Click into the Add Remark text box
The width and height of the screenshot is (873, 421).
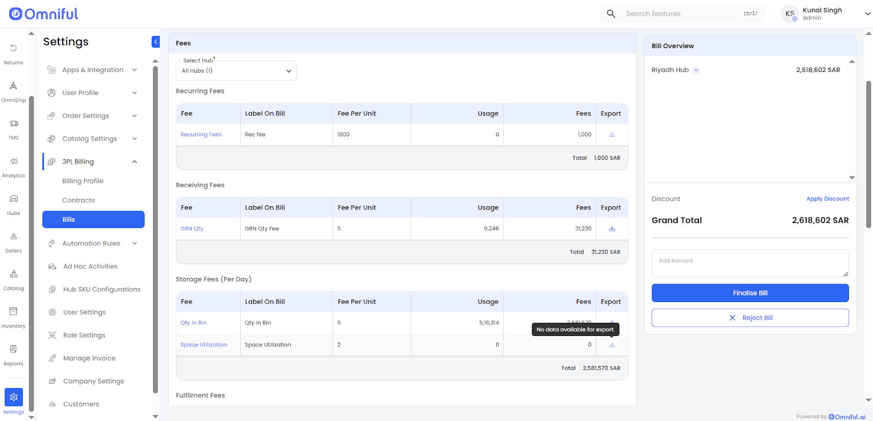tap(750, 263)
